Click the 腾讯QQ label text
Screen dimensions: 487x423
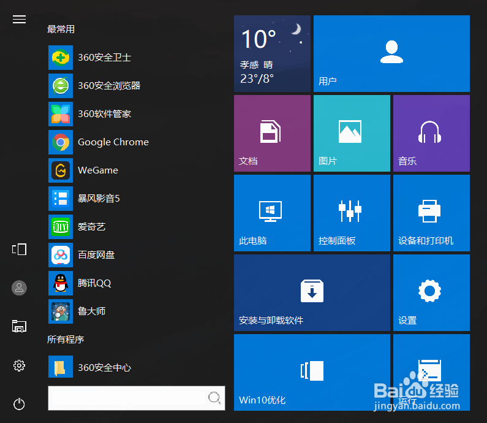point(94,283)
